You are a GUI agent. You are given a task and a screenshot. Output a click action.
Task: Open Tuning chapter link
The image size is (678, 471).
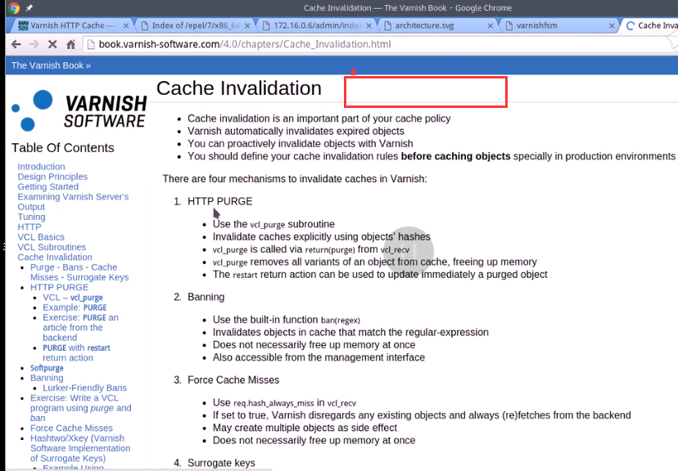31,217
